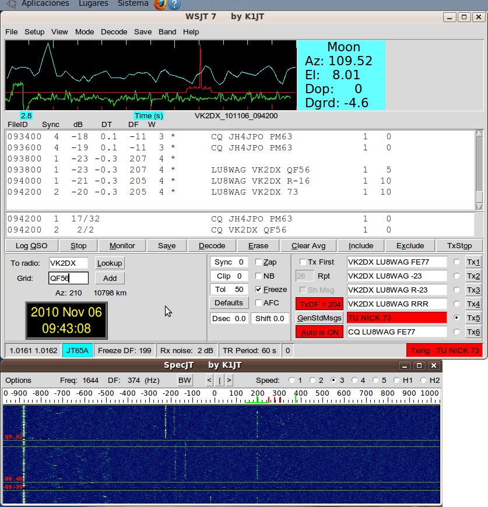
Task: Open the File menu in WSJT
Action: (11, 31)
